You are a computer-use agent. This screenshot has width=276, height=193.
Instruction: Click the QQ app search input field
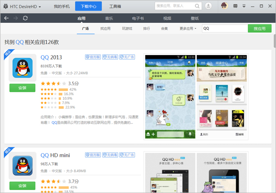tap(223, 28)
